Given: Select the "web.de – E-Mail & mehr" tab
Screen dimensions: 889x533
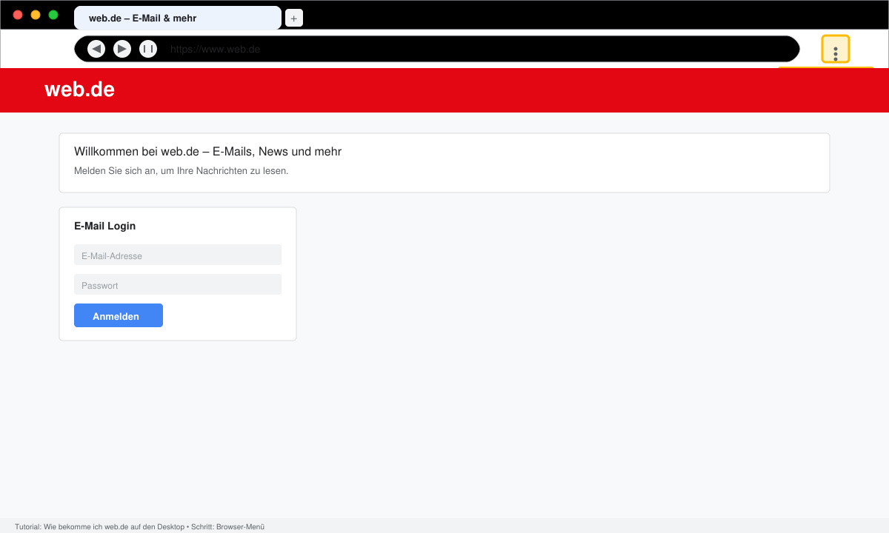Looking at the screenshot, I should [178, 18].
